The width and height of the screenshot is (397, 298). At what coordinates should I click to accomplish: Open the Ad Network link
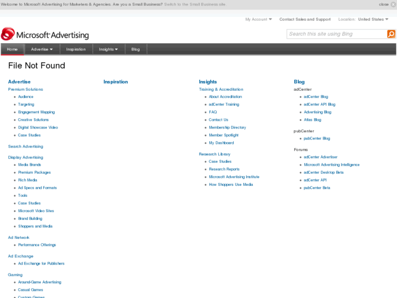(x=19, y=237)
